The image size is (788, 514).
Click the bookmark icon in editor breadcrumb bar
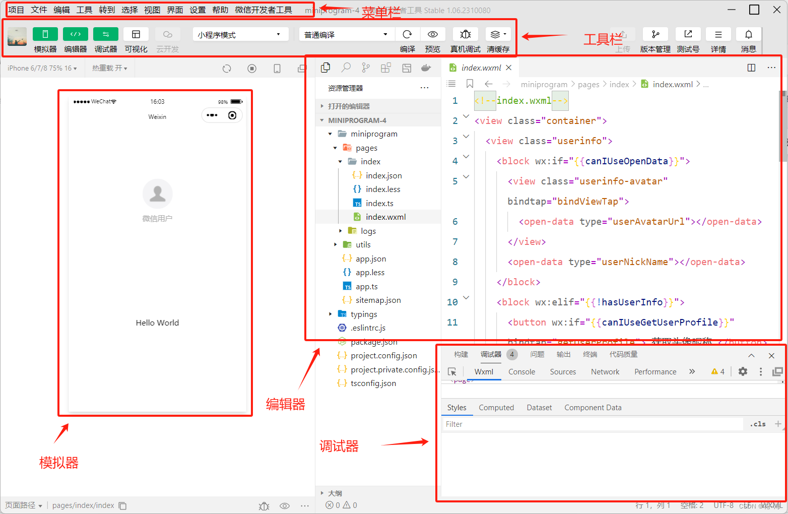tap(470, 84)
